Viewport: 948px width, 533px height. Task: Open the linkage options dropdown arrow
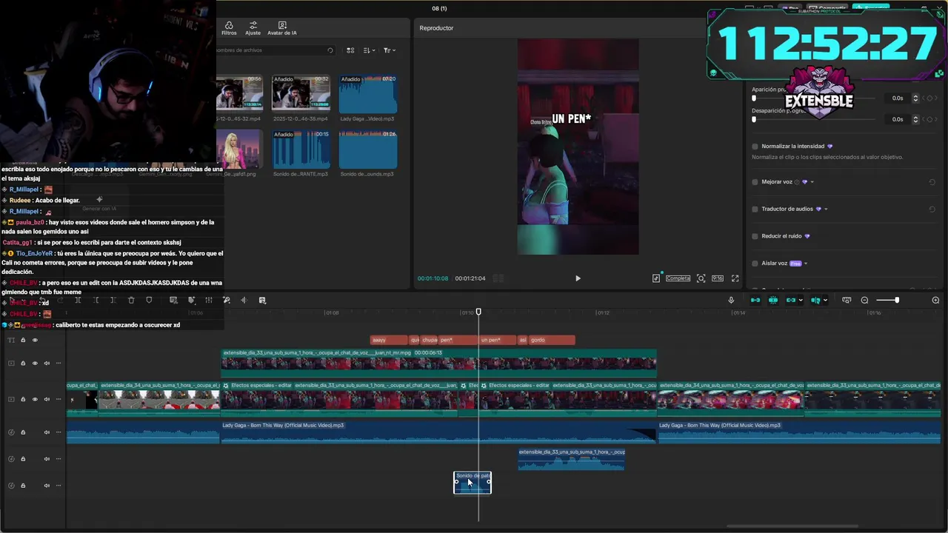(801, 301)
